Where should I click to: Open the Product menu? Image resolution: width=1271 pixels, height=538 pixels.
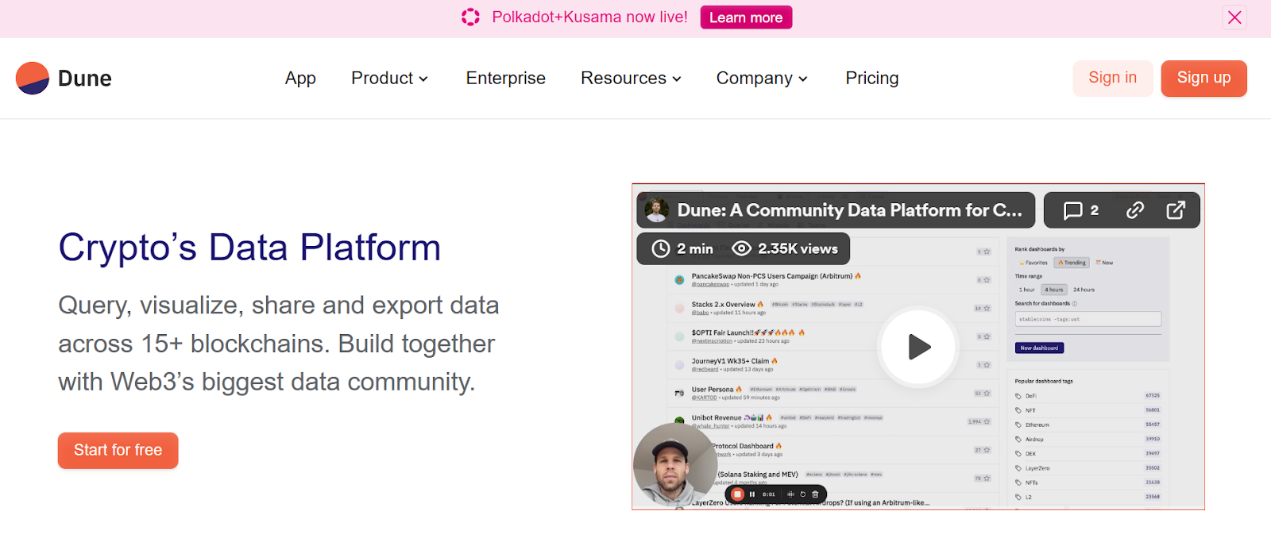389,78
